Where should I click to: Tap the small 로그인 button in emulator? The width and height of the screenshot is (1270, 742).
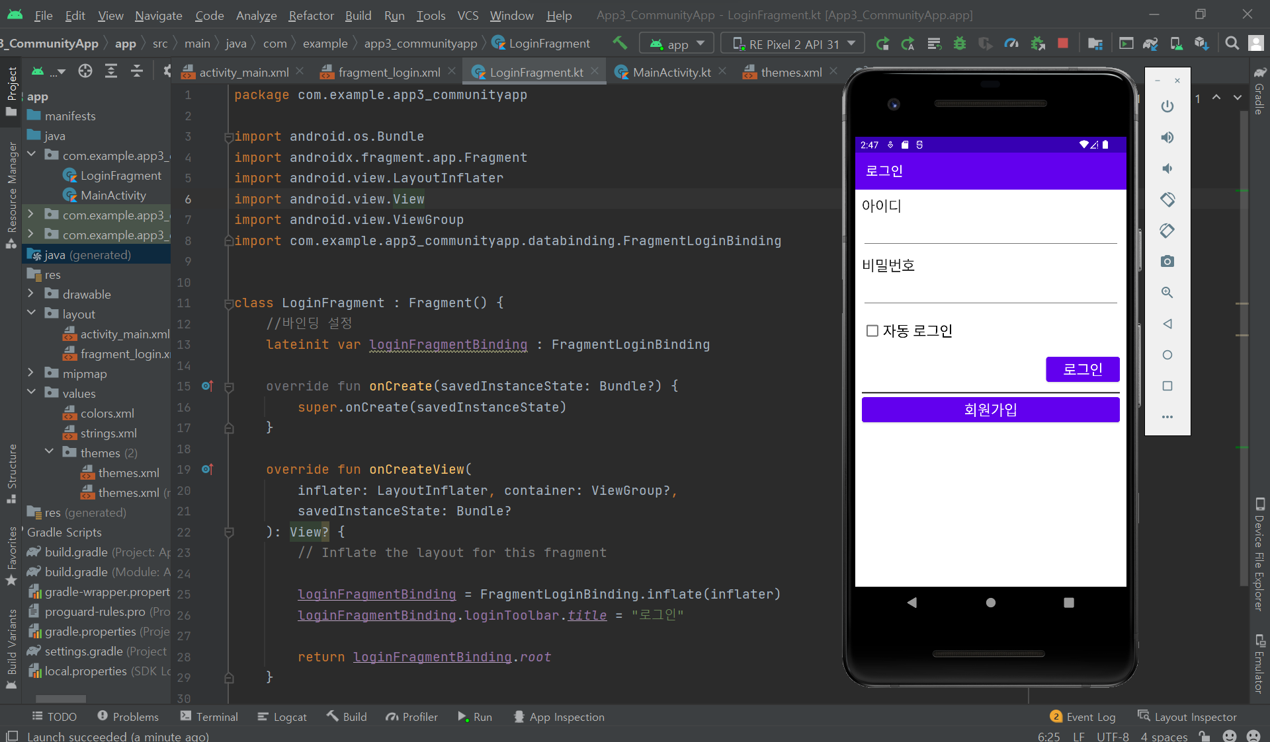pos(1082,369)
